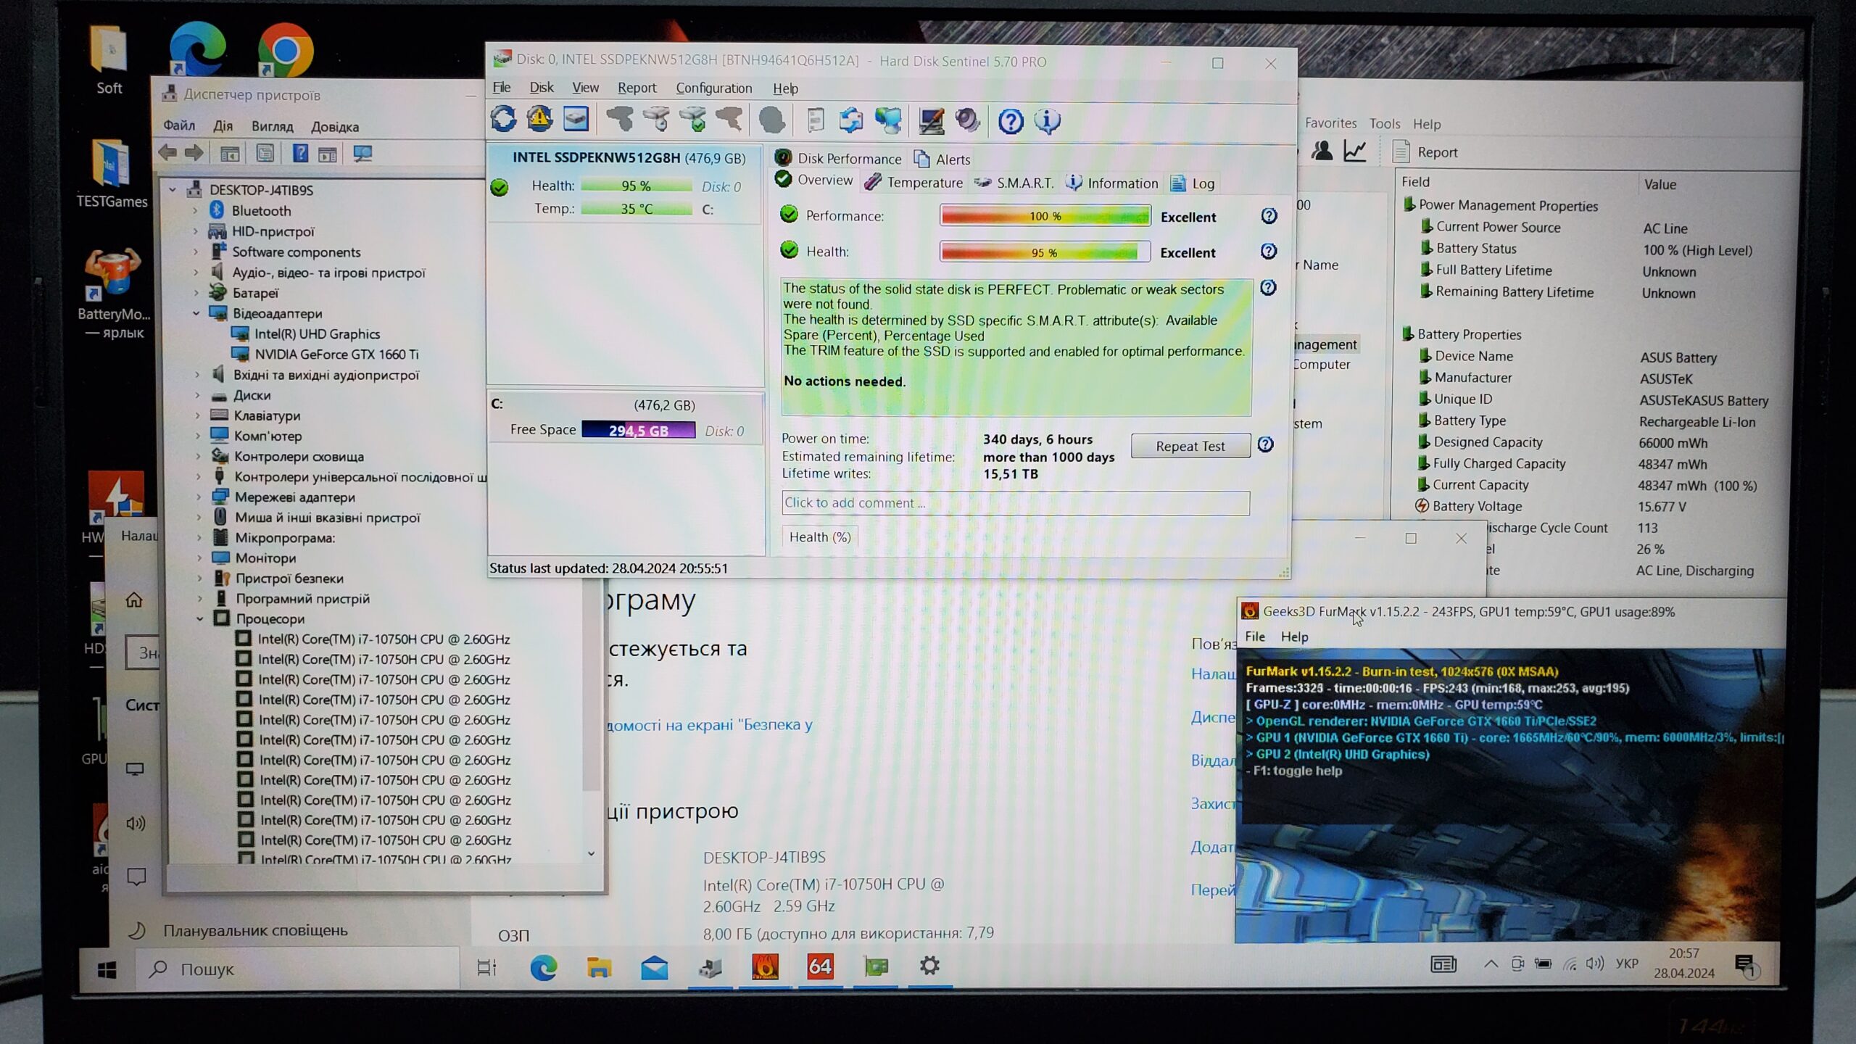
Task: Click the speaker sound toolbar icon
Action: [x=967, y=120]
